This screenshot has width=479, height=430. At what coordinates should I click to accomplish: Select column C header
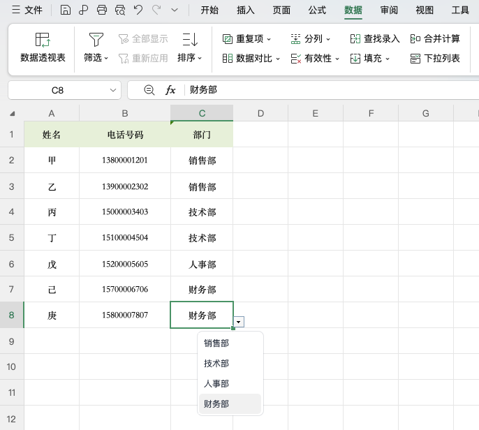(x=202, y=114)
